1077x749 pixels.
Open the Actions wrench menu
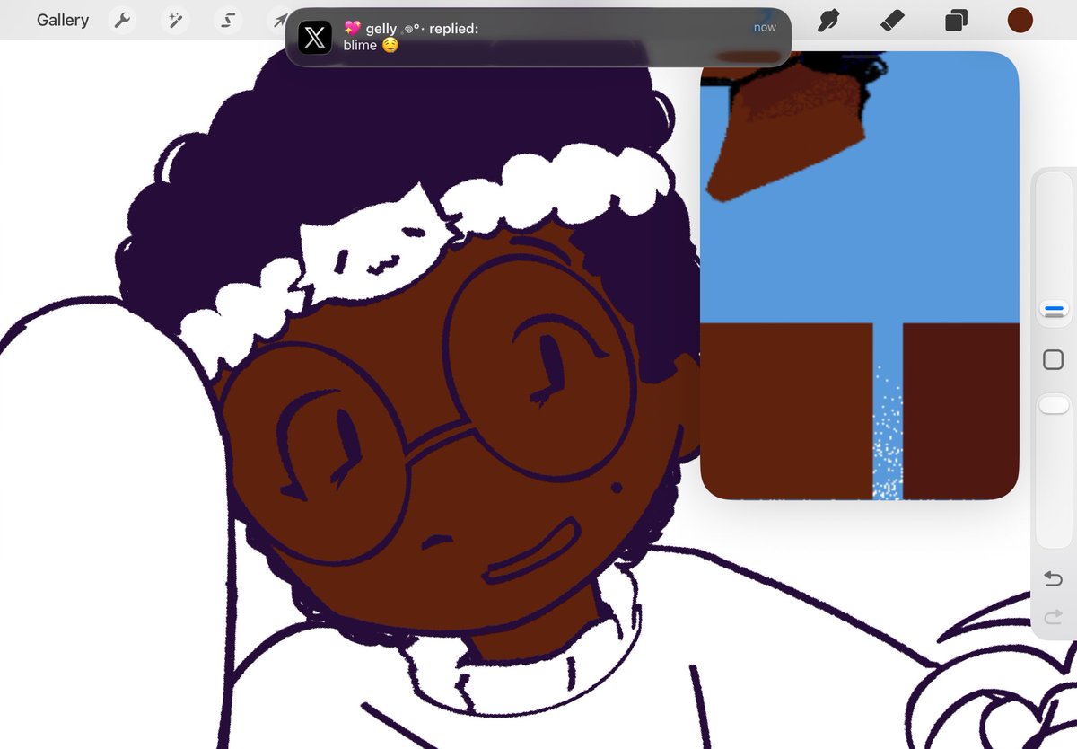pos(123,20)
